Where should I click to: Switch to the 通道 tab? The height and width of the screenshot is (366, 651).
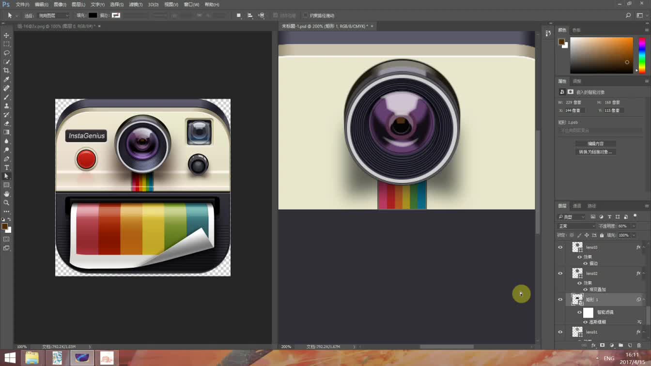[577, 206]
